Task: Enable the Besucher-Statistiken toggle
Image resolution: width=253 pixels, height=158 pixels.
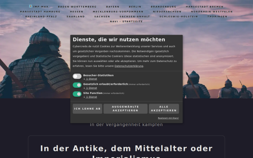Action: [x=77, y=76]
